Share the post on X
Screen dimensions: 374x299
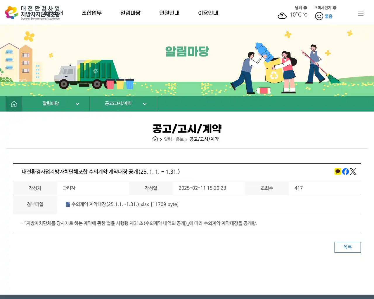click(x=353, y=172)
